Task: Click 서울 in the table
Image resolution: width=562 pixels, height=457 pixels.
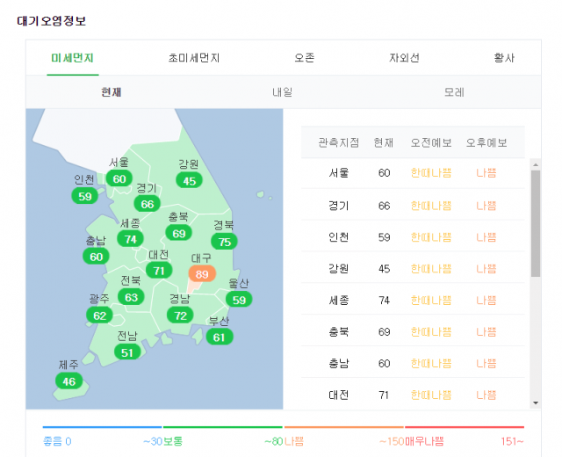Action: coord(339,173)
